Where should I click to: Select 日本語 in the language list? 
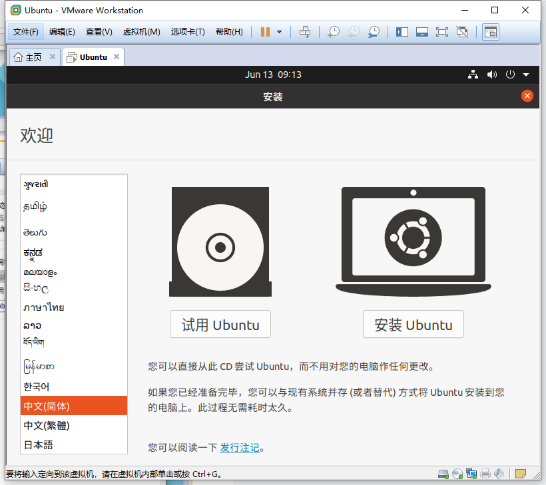[74, 444]
